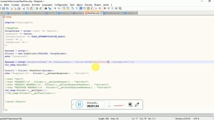Open the Macro menu
This screenshot has height=120, width=214.
[x=80, y=5]
